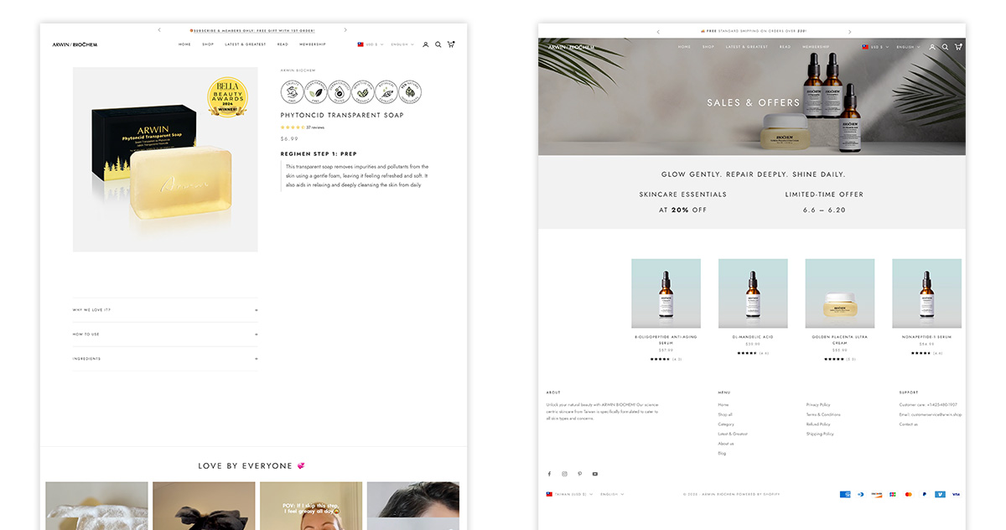The height and width of the screenshot is (530, 1006).
Task: Open the cart icon on the soap product page
Action: coord(451,44)
